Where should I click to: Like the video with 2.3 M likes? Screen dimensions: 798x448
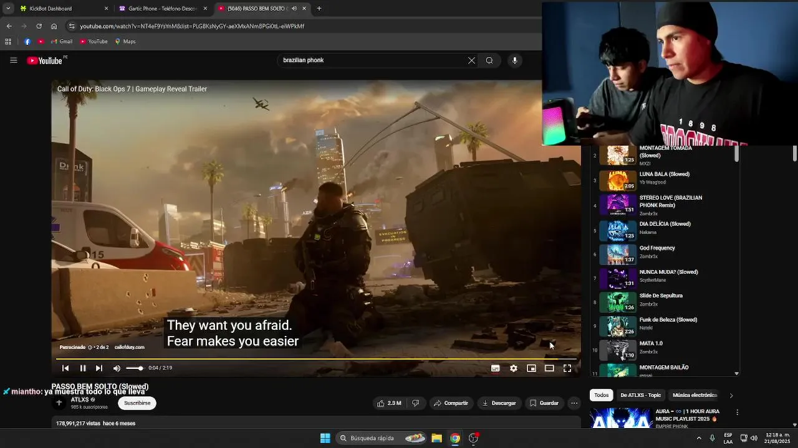pos(389,403)
